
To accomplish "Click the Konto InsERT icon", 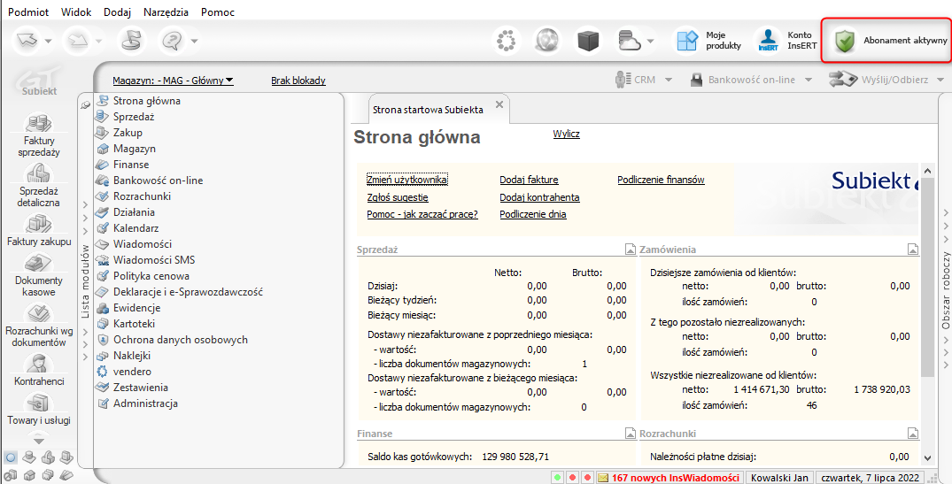I will (x=767, y=41).
